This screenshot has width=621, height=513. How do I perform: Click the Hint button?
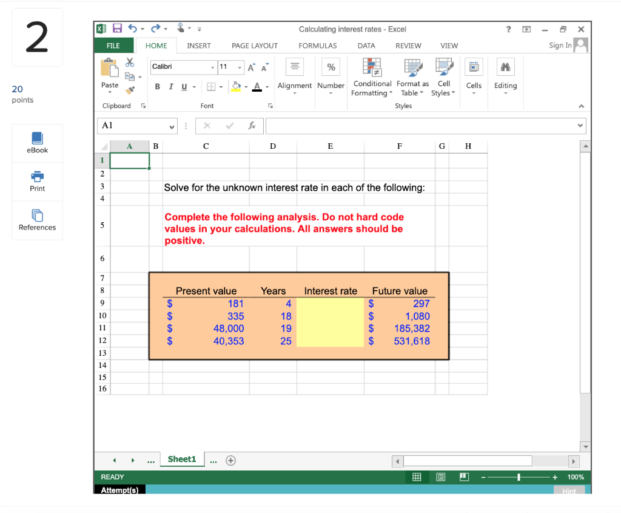pyautogui.click(x=569, y=491)
